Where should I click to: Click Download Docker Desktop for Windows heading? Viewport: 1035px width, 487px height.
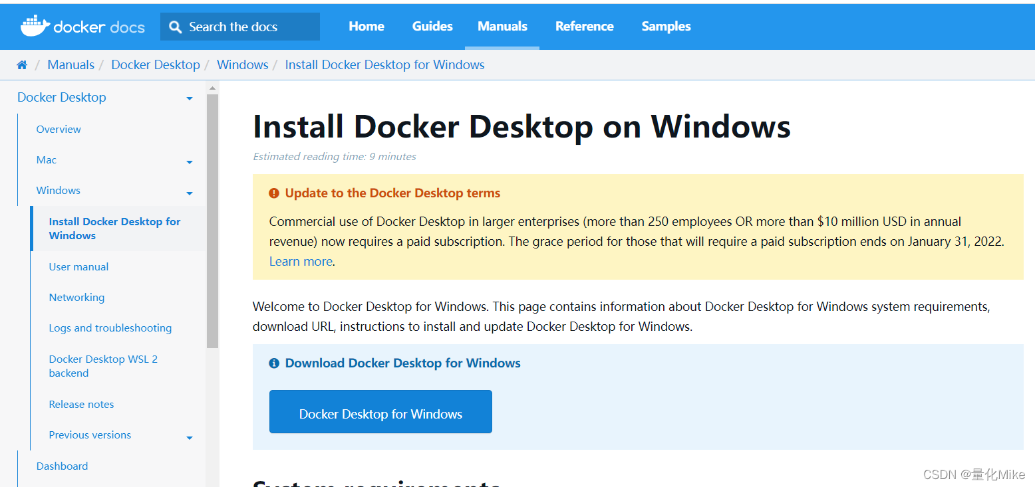click(x=402, y=363)
